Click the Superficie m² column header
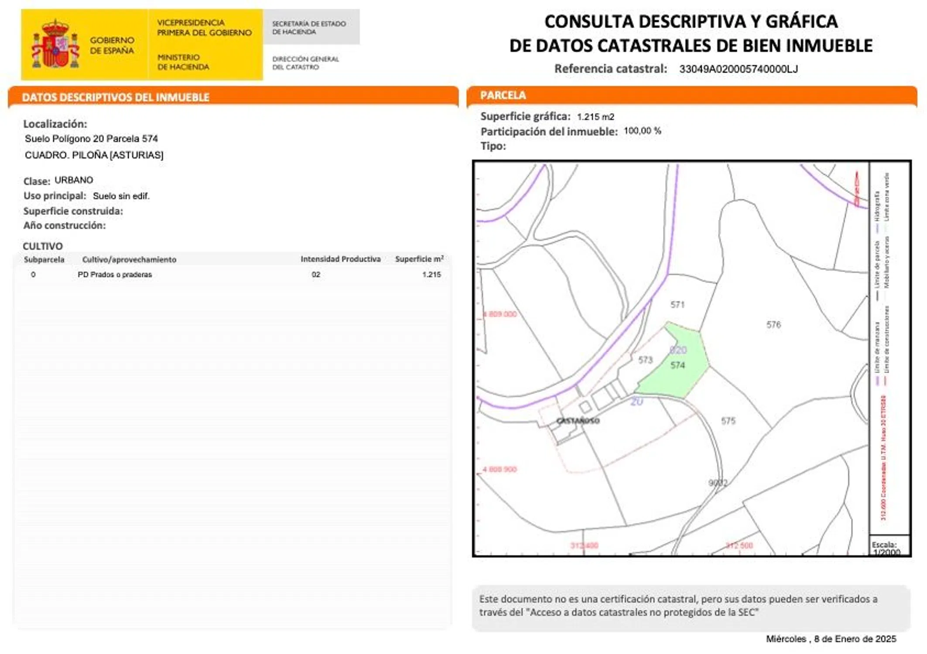 [419, 259]
